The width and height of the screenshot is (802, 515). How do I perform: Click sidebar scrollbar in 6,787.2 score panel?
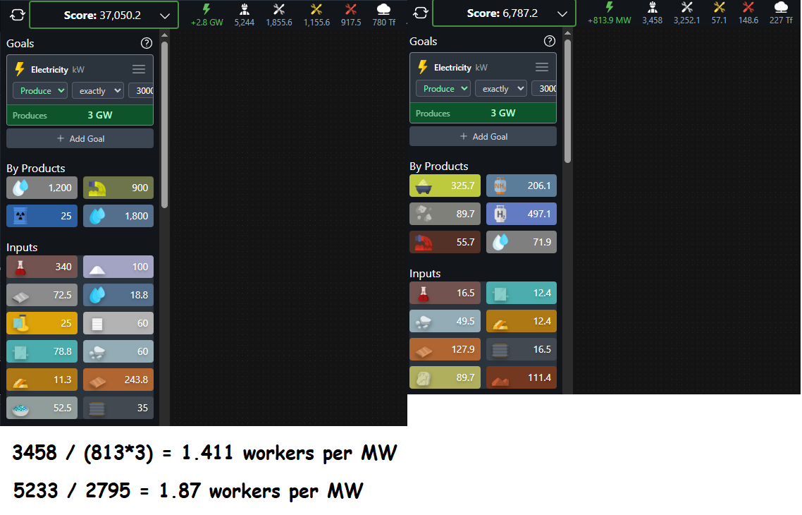coord(567,102)
